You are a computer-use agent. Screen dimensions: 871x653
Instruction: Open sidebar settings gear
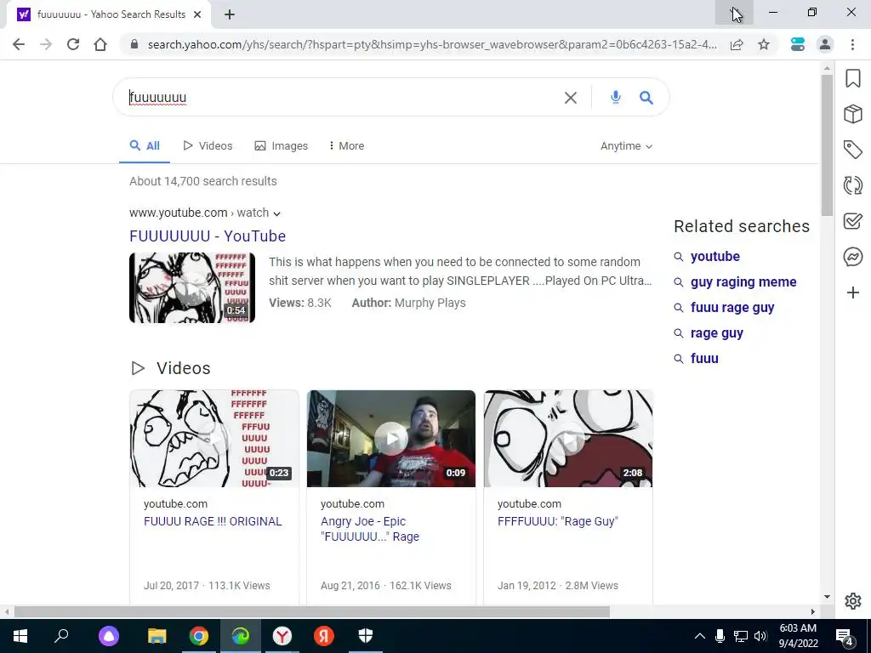852,601
